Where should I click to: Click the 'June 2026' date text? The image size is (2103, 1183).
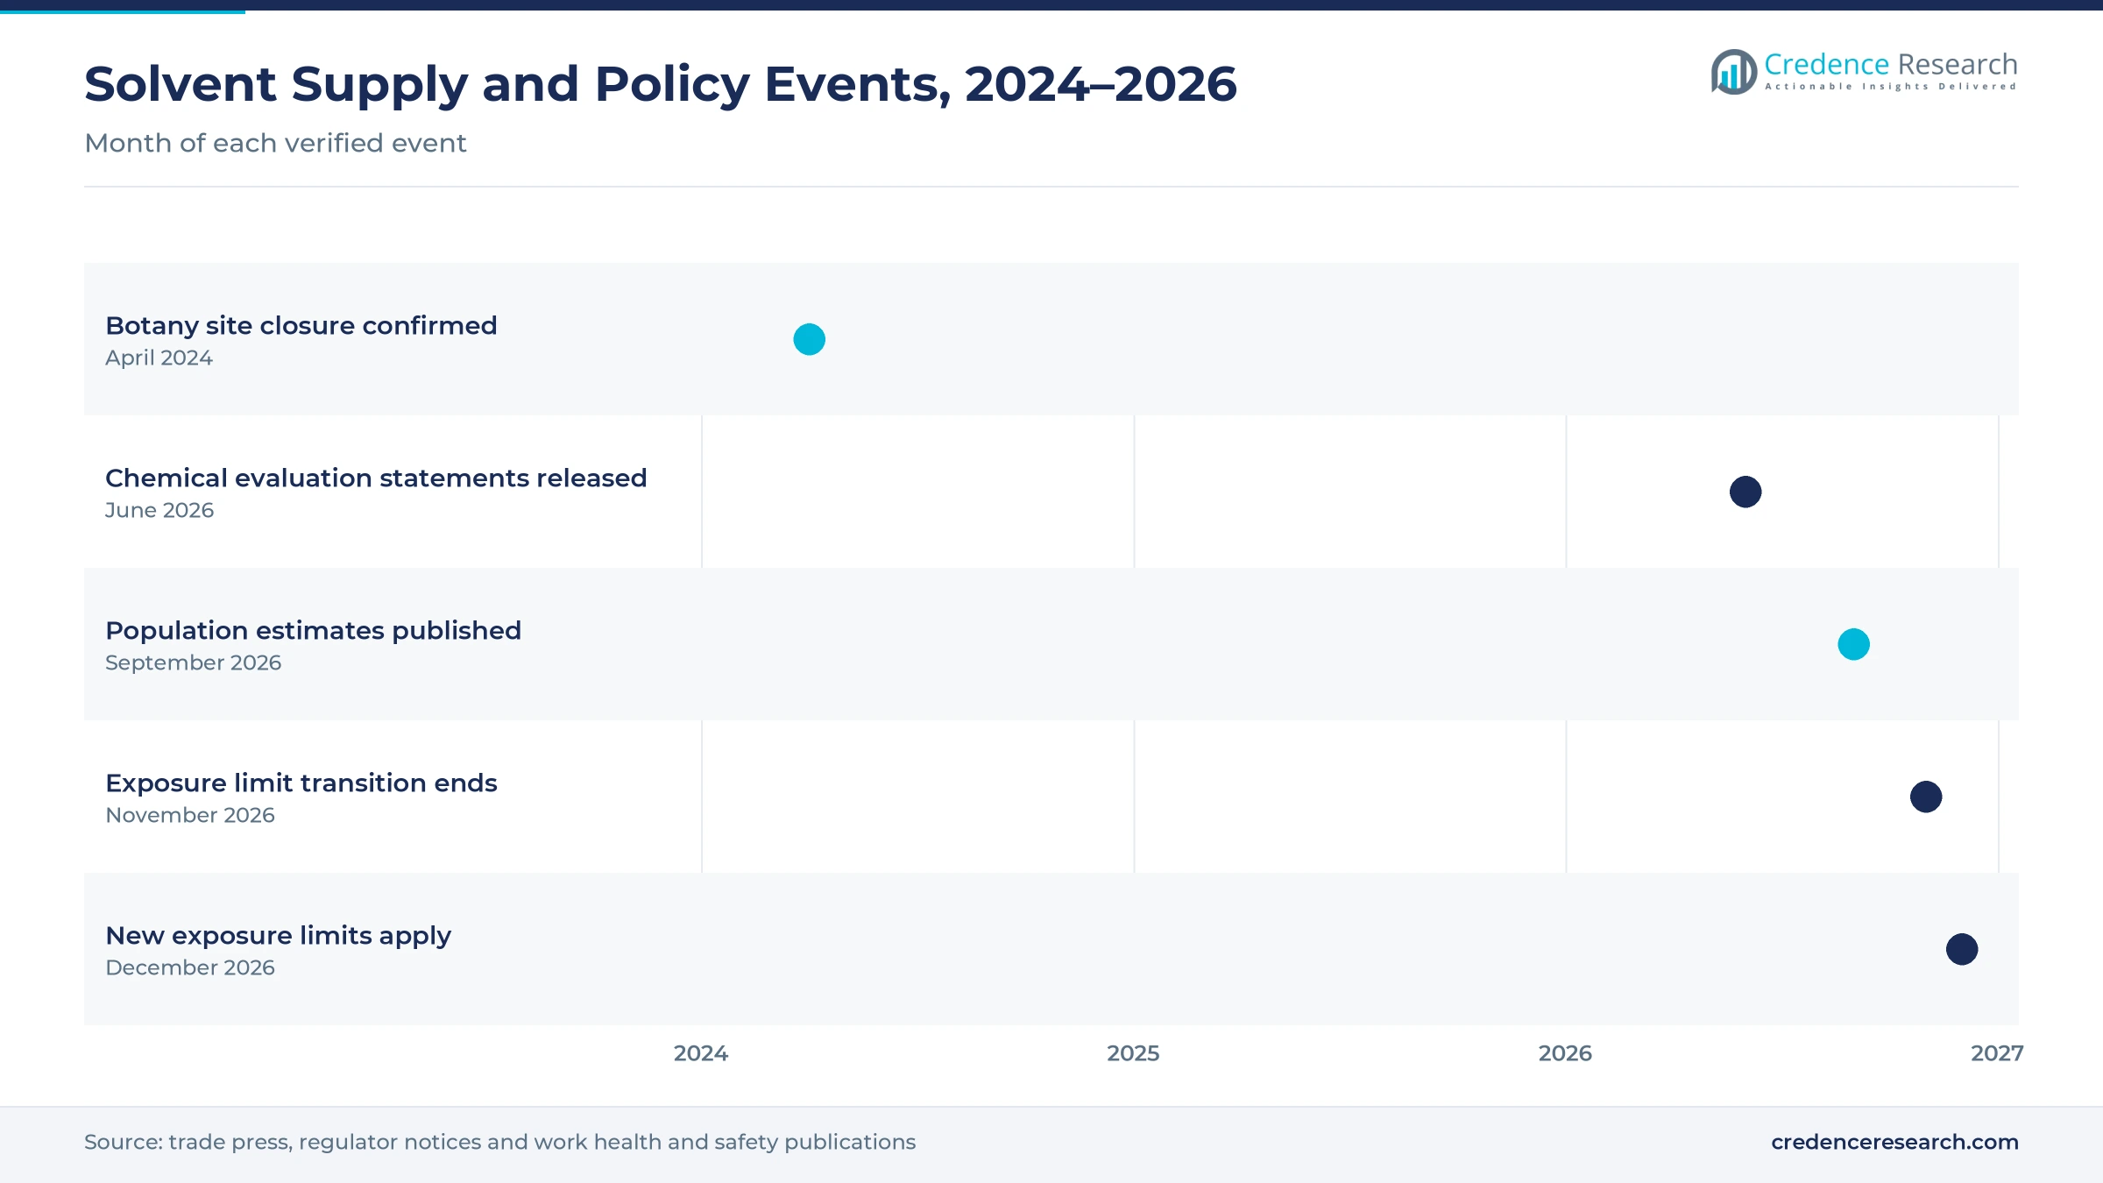[x=159, y=510]
